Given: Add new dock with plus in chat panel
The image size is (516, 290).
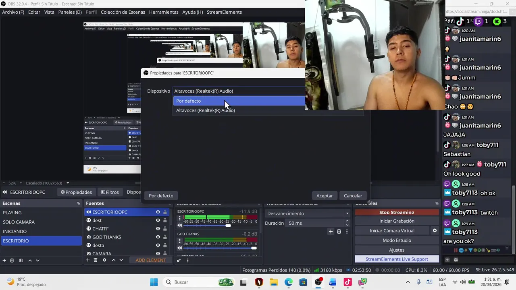Looking at the screenshot, I should tap(447, 260).
